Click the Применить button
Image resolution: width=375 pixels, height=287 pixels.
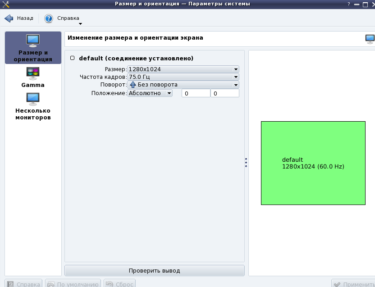(354, 284)
